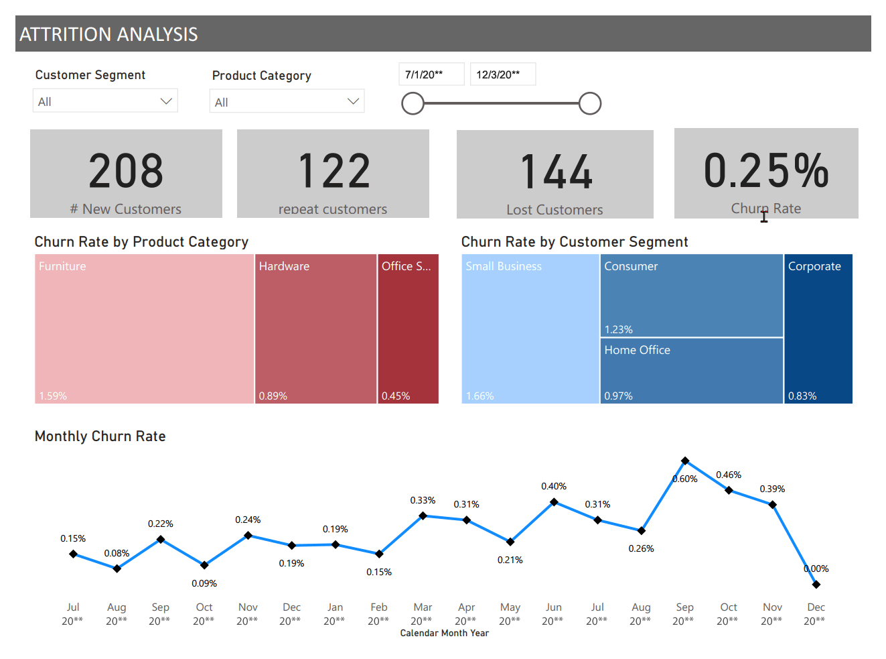886x659 pixels.
Task: Select the Office S... treemap tile
Action: [x=408, y=328]
